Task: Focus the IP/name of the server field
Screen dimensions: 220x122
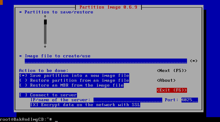Action: (128, 100)
